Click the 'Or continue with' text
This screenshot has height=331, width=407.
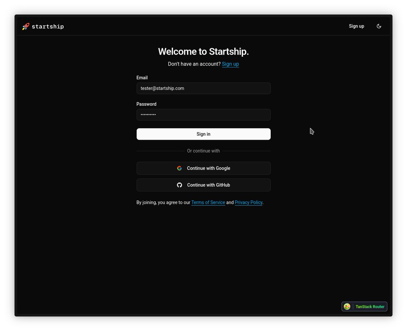pyautogui.click(x=203, y=151)
